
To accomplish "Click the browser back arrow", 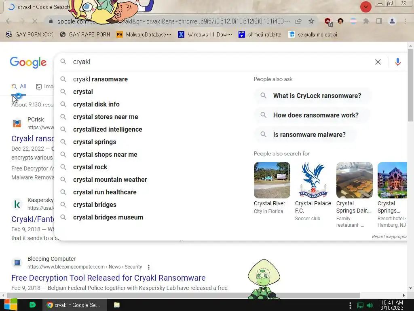I will [x=9, y=21].
